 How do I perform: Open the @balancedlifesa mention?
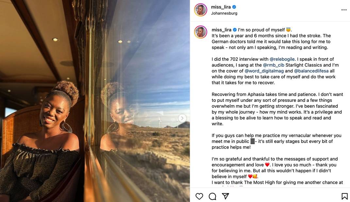point(311,71)
